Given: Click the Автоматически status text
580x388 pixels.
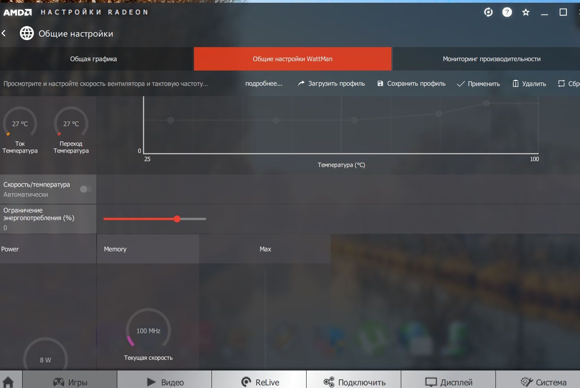Looking at the screenshot, I should click(x=26, y=194).
